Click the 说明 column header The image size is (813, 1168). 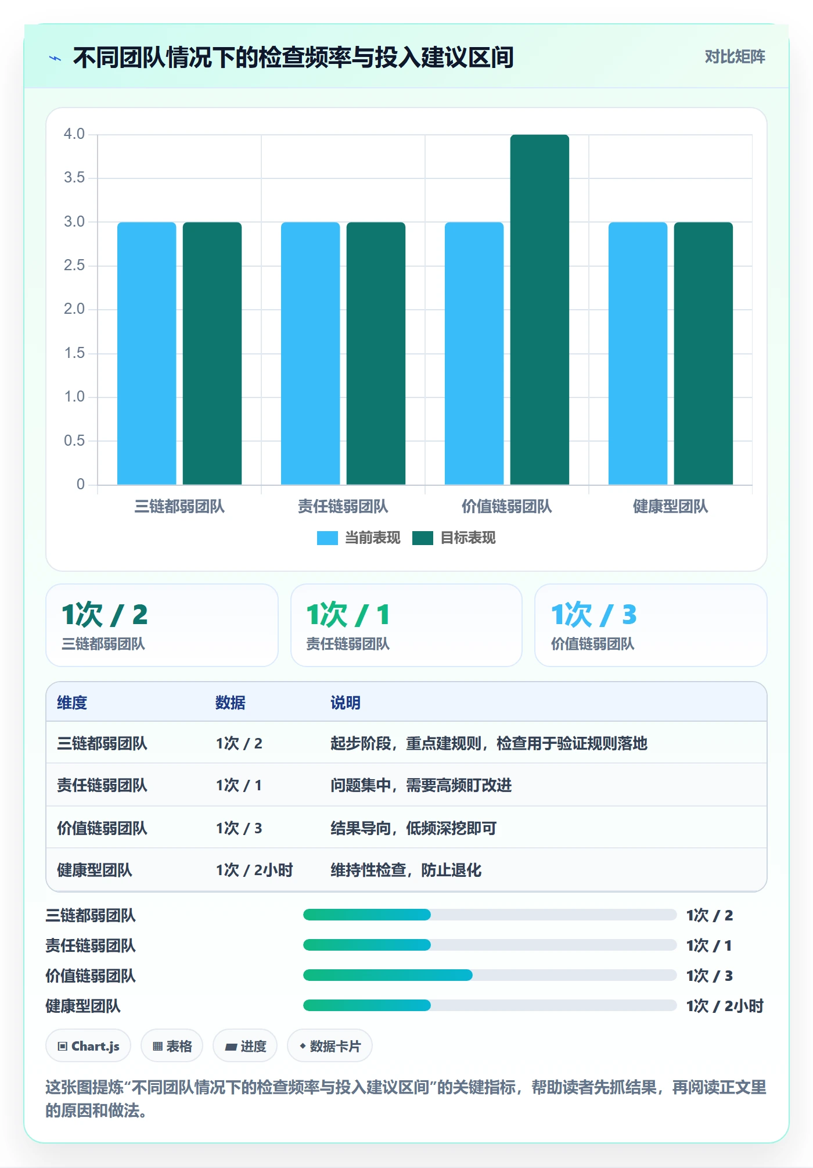click(x=346, y=703)
